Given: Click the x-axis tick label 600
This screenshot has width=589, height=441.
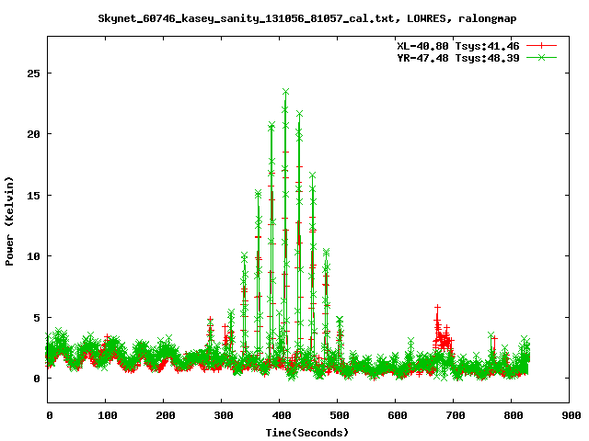Looking at the screenshot, I should point(398,415).
